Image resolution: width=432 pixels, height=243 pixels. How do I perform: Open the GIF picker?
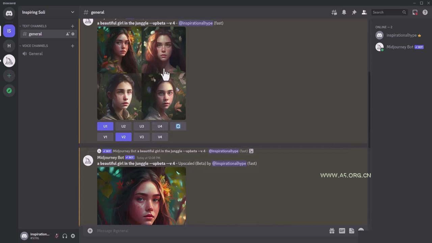click(x=342, y=231)
